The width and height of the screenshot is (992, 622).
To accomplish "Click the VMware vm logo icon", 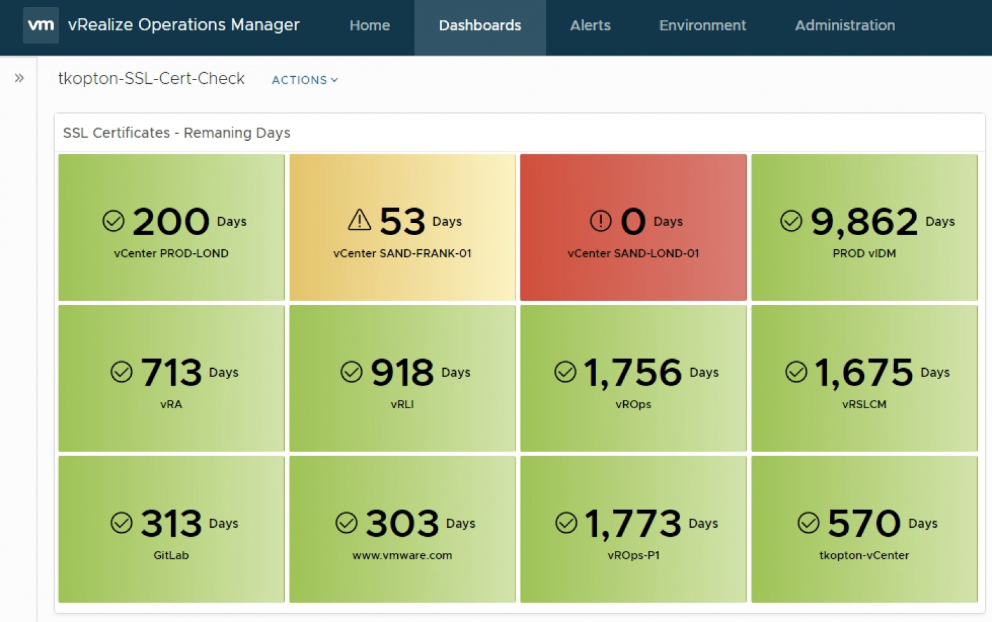I will (41, 25).
